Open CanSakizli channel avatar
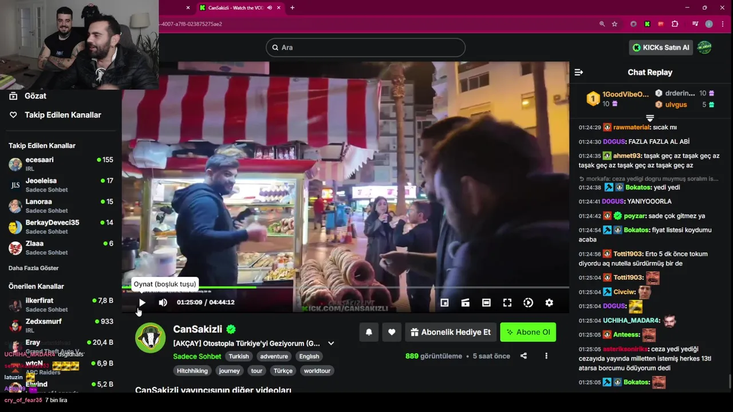The image size is (733, 412). [150, 338]
